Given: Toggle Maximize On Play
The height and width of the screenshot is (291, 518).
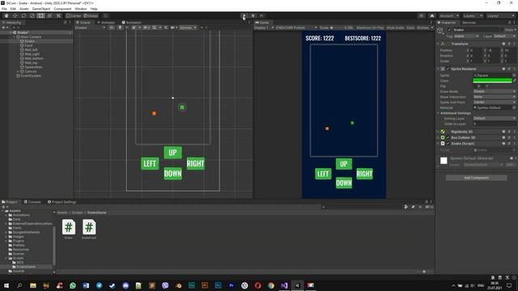Looking at the screenshot, I should click(x=370, y=27).
